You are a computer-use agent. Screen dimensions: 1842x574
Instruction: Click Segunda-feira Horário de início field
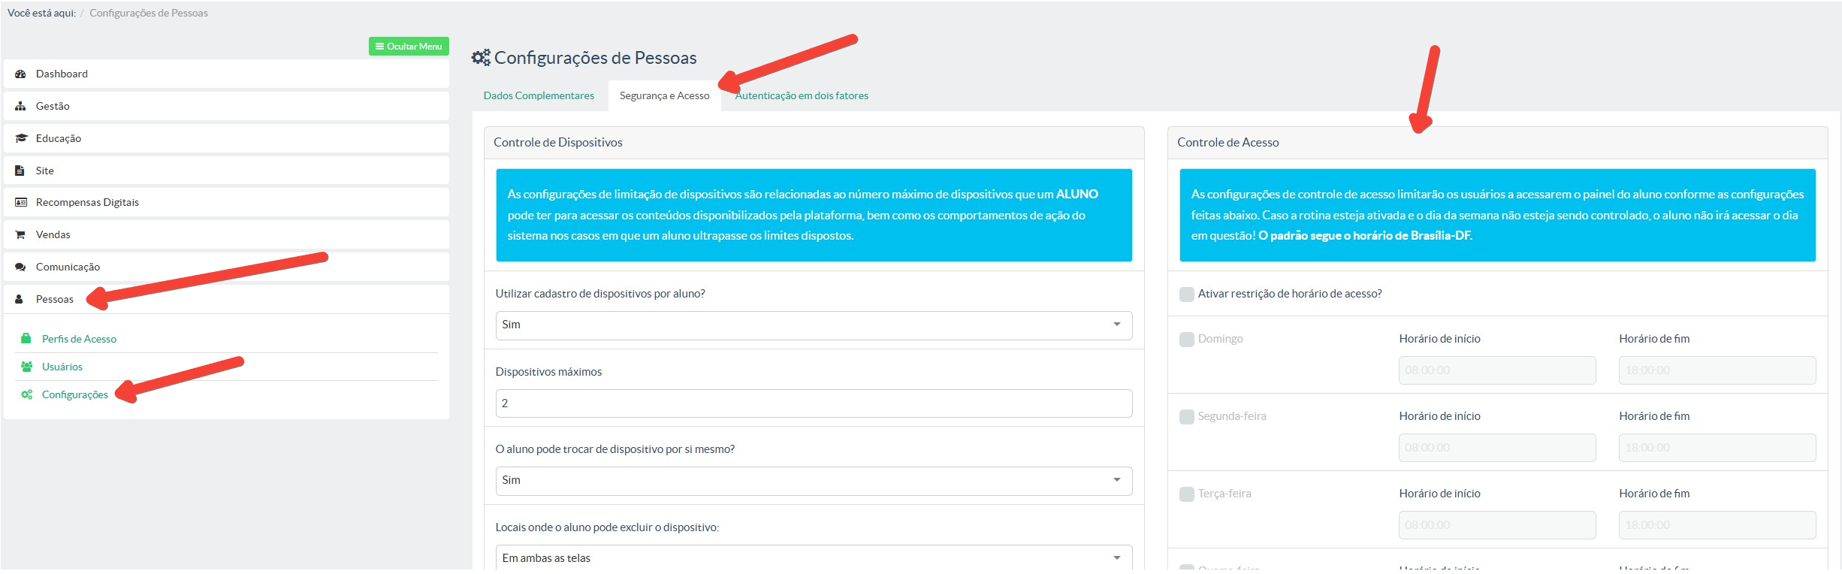[x=1497, y=448]
